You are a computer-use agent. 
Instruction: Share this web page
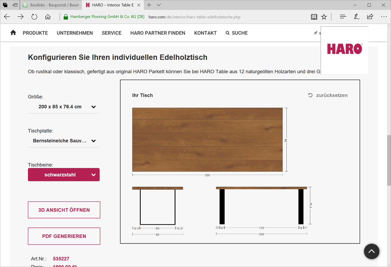tap(370, 17)
